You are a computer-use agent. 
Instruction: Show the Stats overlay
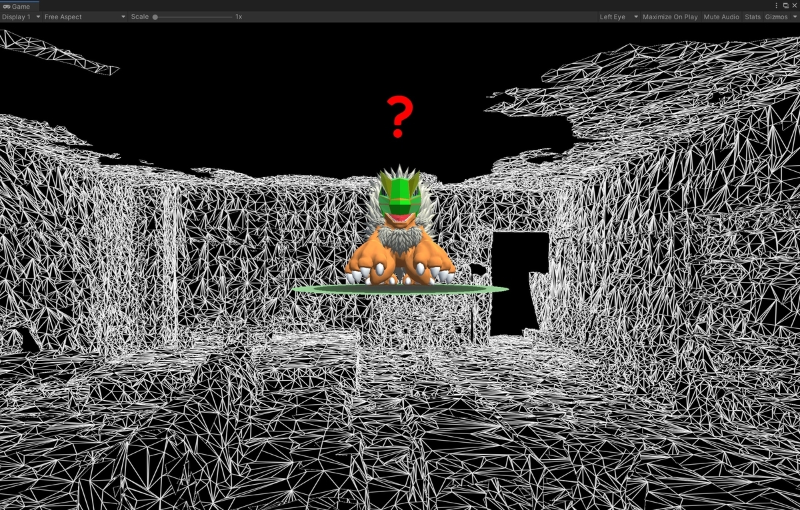[x=753, y=17]
